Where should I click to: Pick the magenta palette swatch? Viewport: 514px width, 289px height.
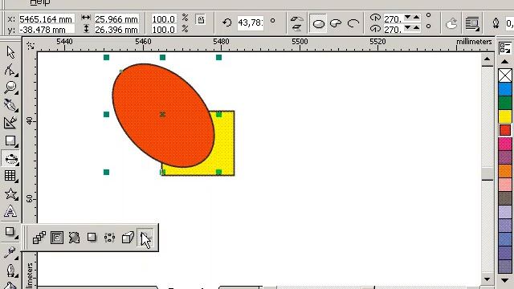pos(505,144)
